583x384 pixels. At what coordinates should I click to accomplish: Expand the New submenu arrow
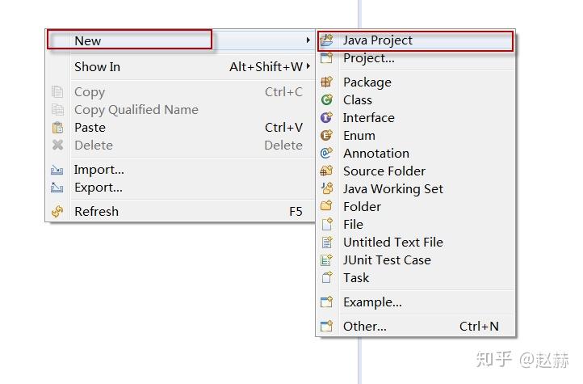(308, 40)
